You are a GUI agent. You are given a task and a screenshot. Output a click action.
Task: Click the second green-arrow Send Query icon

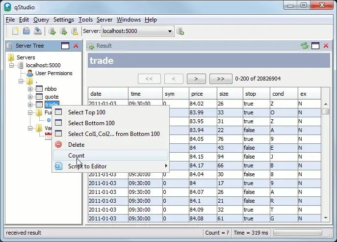[63, 31]
